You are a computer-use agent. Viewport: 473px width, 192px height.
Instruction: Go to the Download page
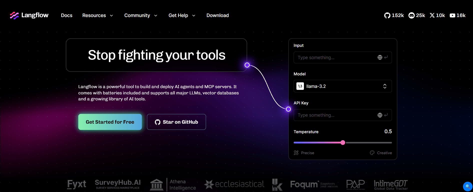pyautogui.click(x=218, y=16)
